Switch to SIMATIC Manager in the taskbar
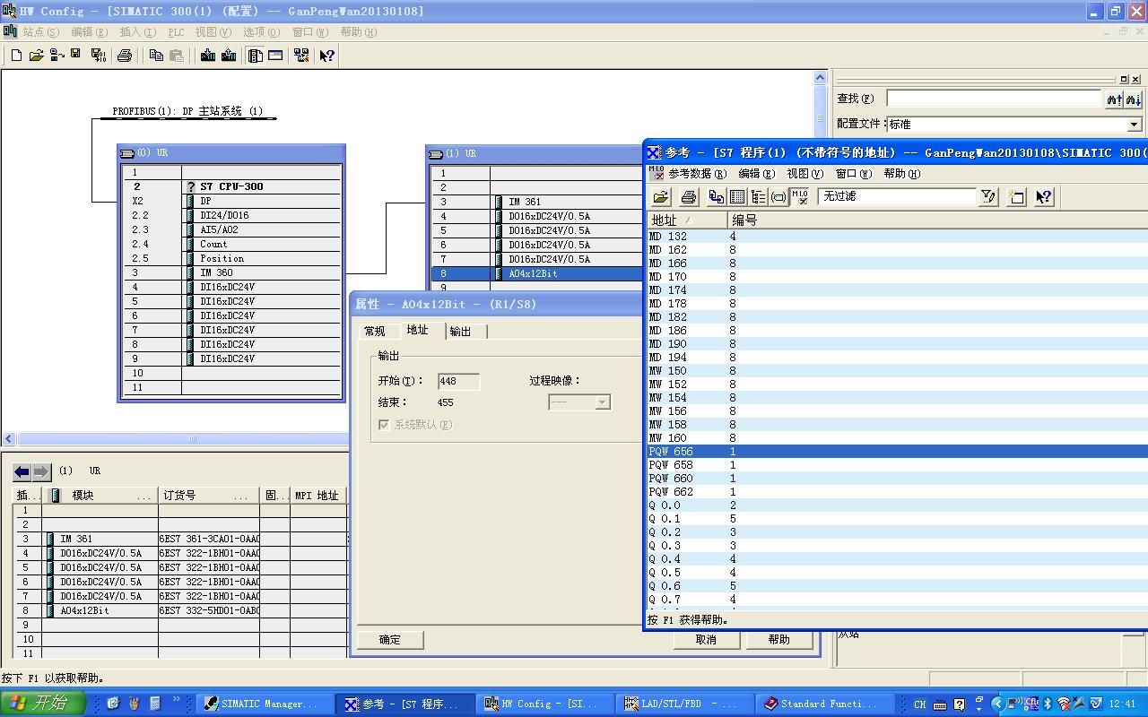1148x717 pixels. point(264,704)
